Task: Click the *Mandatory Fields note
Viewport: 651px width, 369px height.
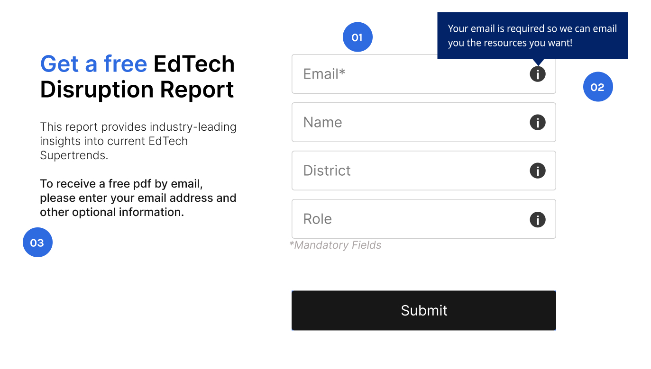Action: (335, 245)
